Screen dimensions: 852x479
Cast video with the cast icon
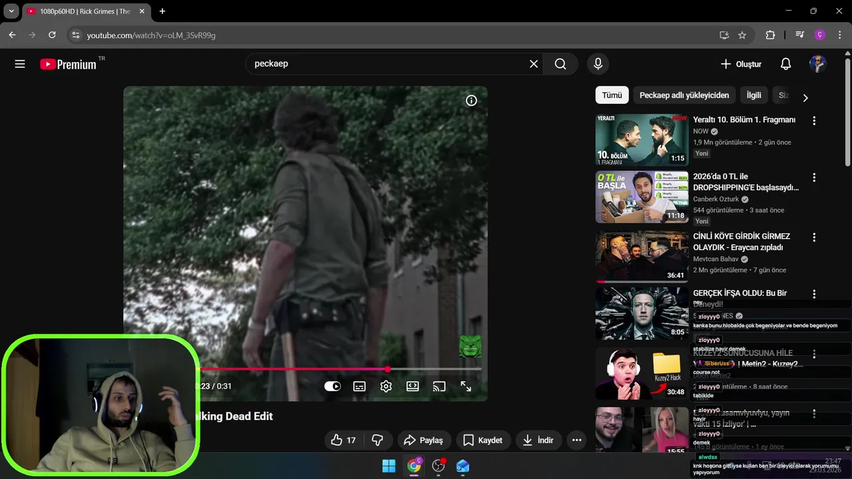[439, 386]
